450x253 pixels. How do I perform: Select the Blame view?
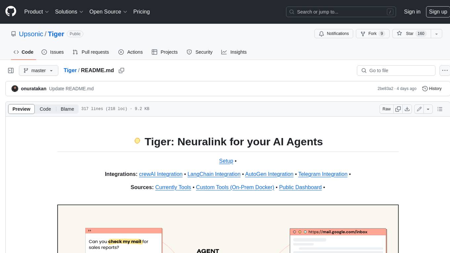coord(67,109)
